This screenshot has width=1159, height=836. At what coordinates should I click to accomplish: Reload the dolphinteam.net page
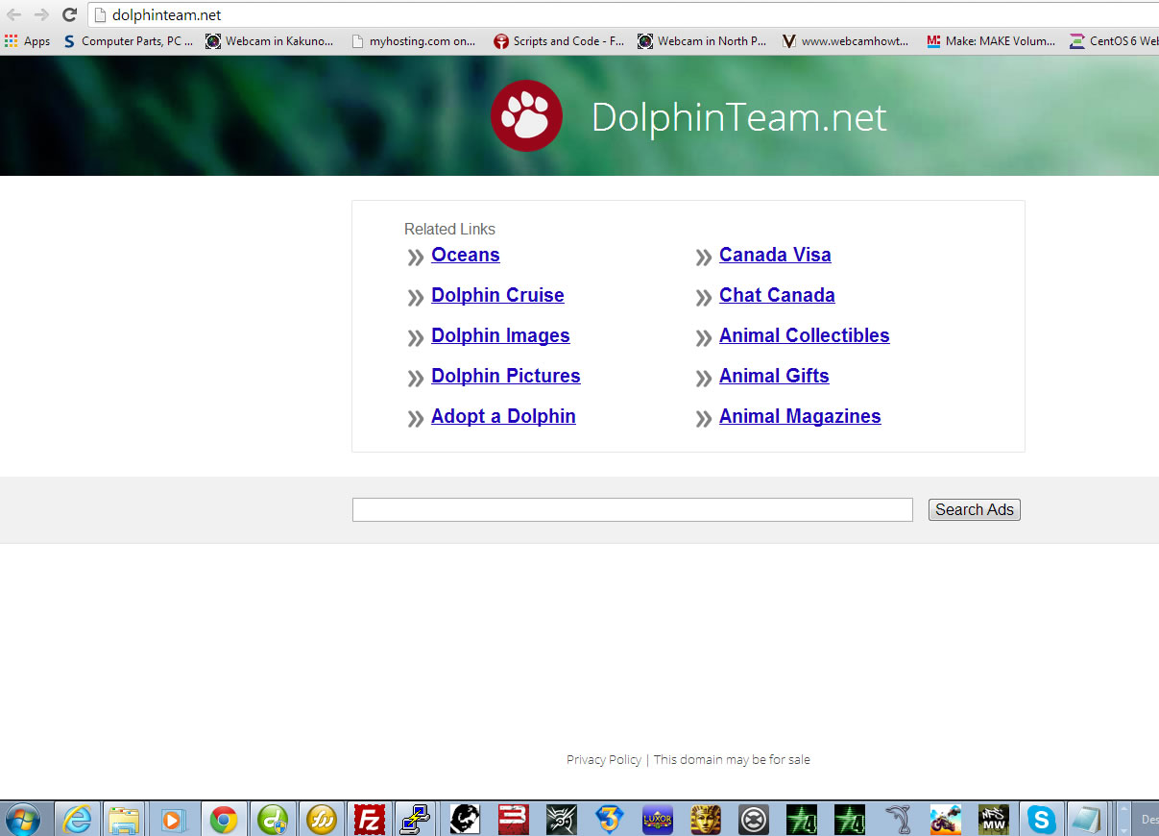[69, 15]
